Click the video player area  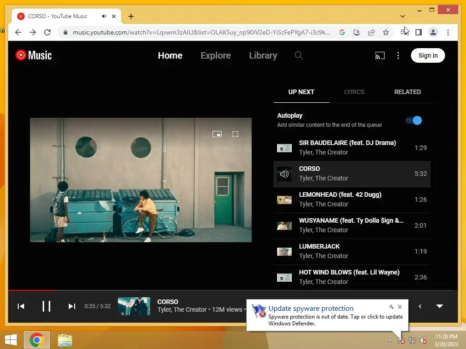click(141, 180)
